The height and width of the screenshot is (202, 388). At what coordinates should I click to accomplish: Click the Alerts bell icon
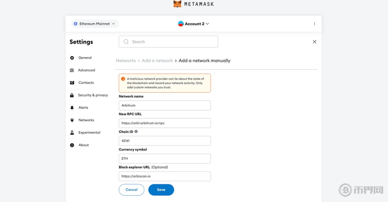[72, 108]
